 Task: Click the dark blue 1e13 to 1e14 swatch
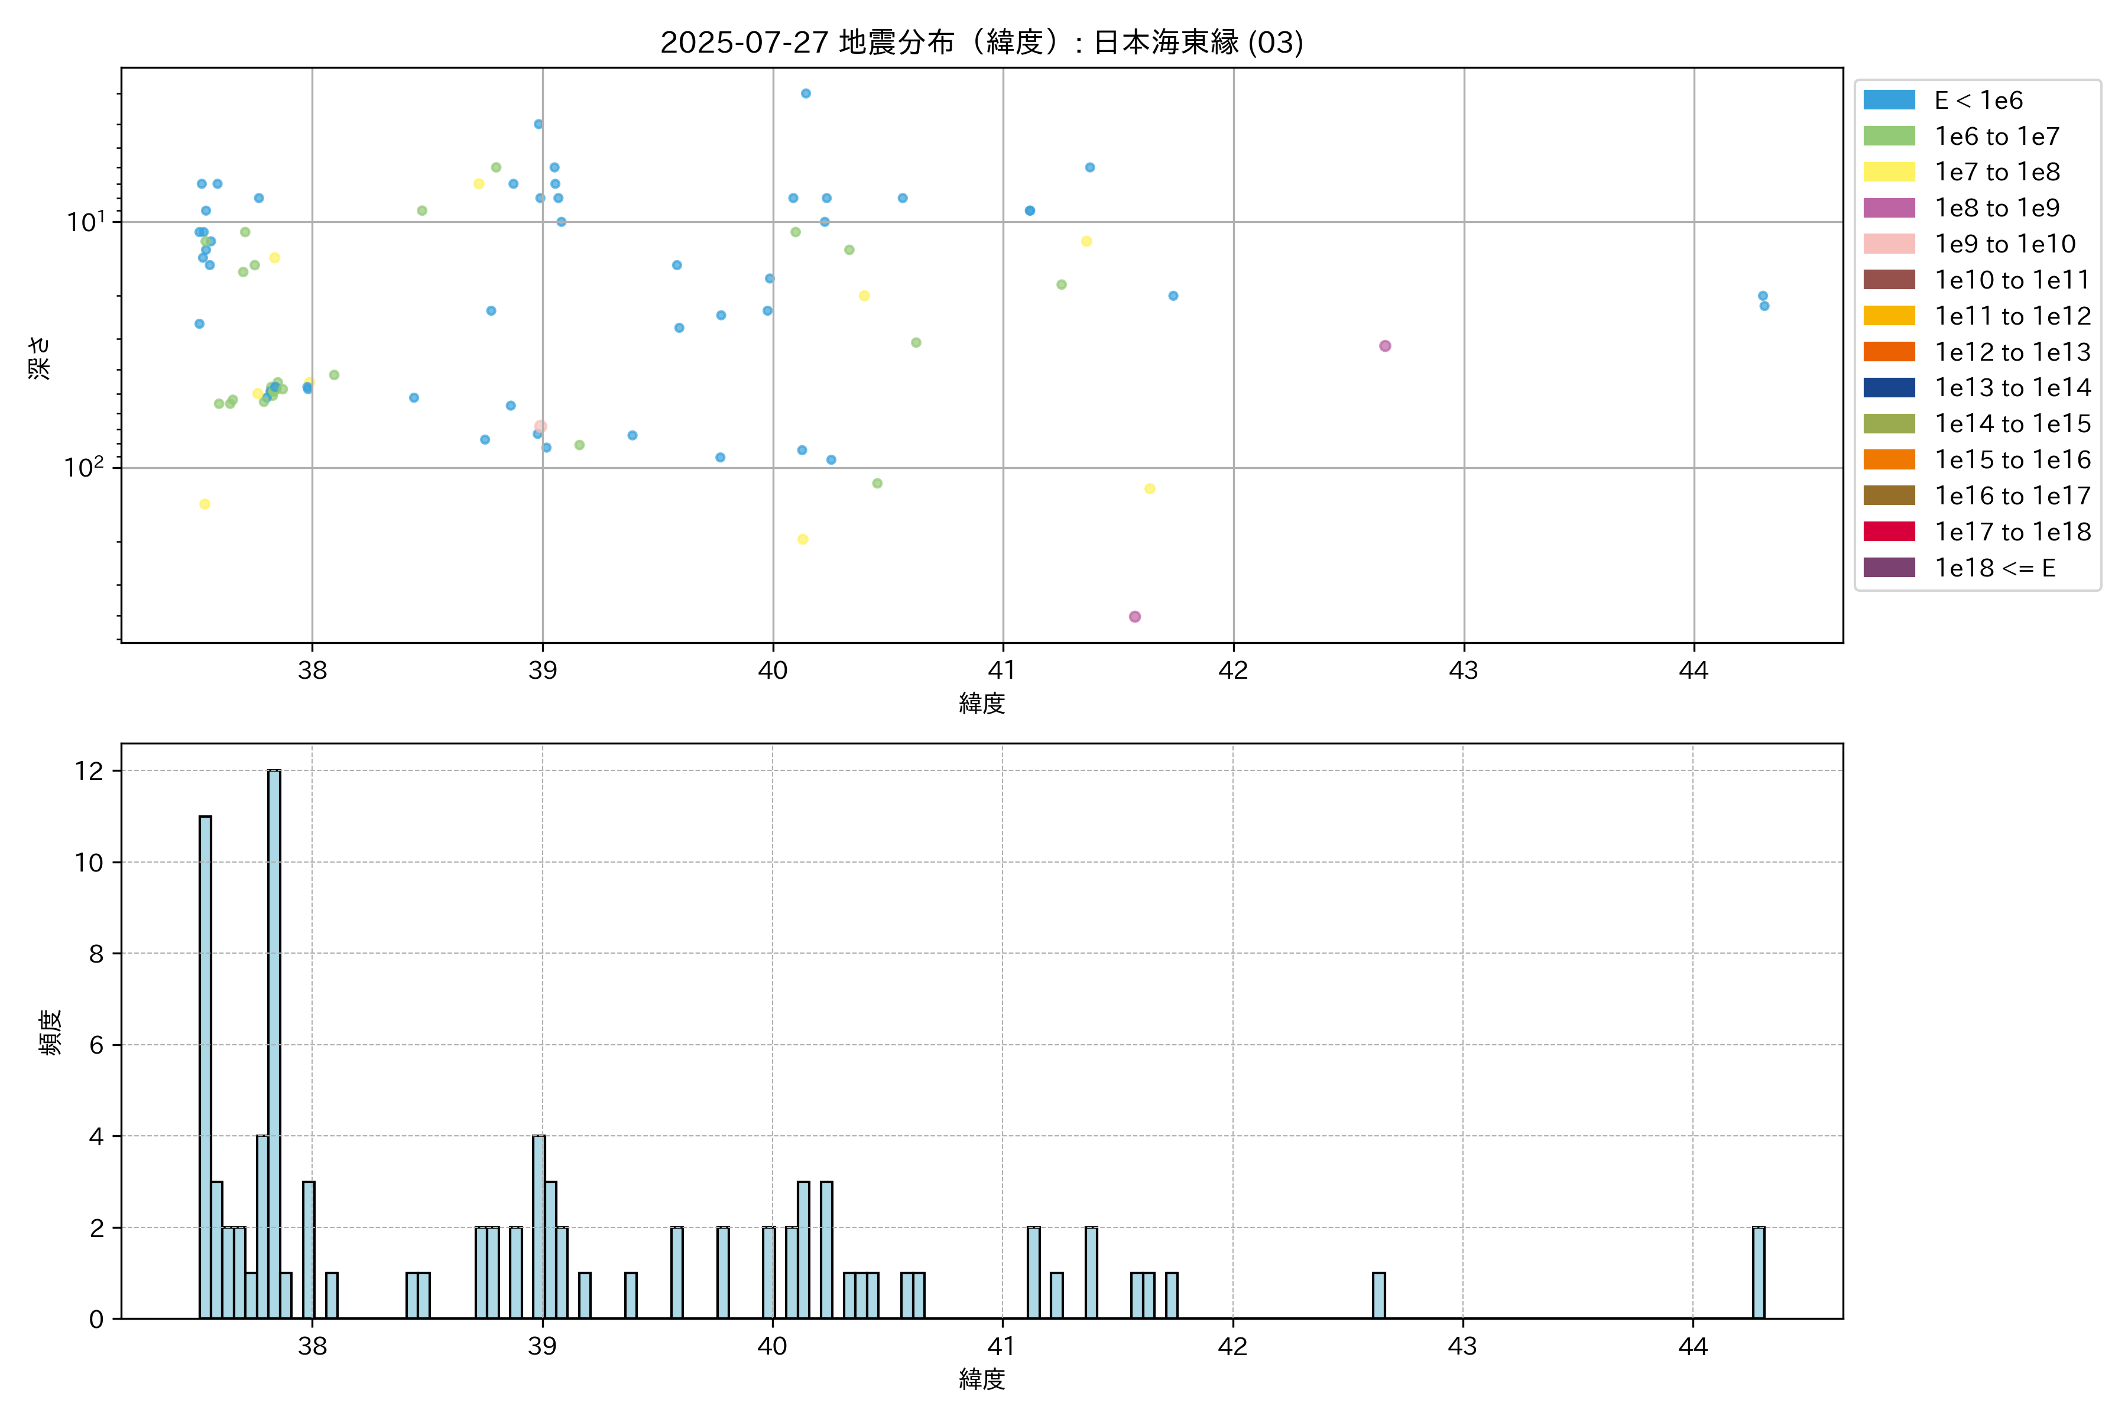click(x=1888, y=387)
